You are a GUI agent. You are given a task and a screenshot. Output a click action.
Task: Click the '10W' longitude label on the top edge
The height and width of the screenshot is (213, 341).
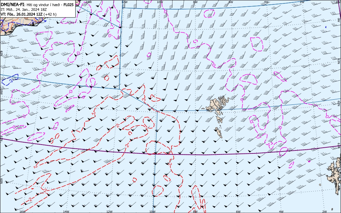tap(160, 2)
